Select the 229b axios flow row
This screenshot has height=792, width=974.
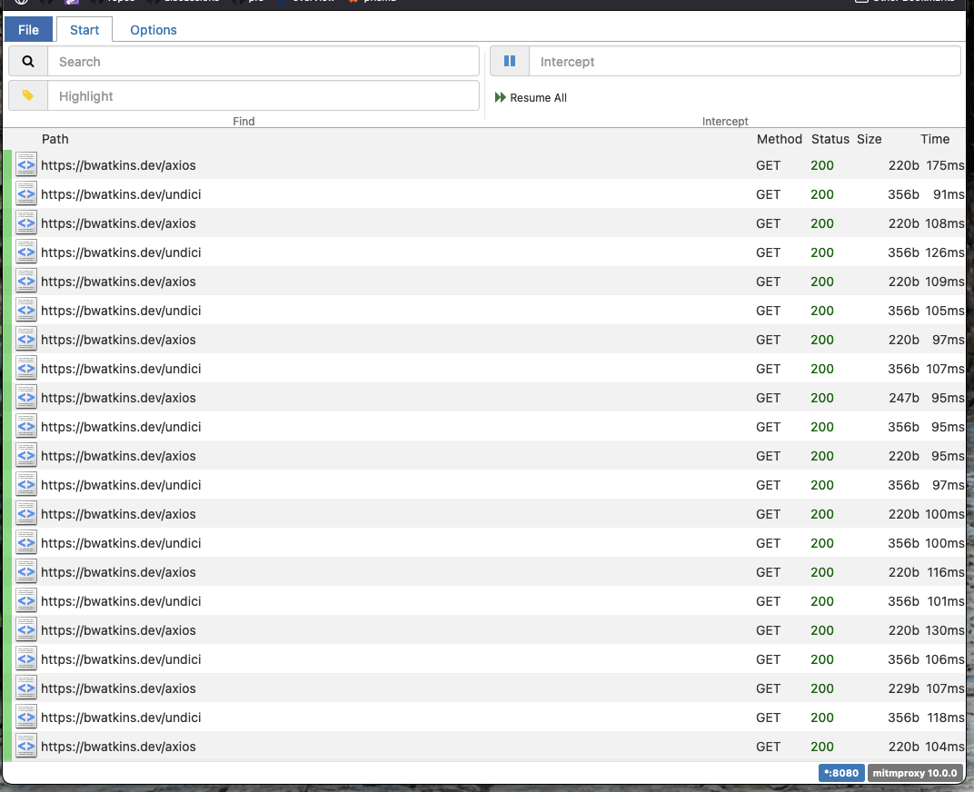pos(363,688)
